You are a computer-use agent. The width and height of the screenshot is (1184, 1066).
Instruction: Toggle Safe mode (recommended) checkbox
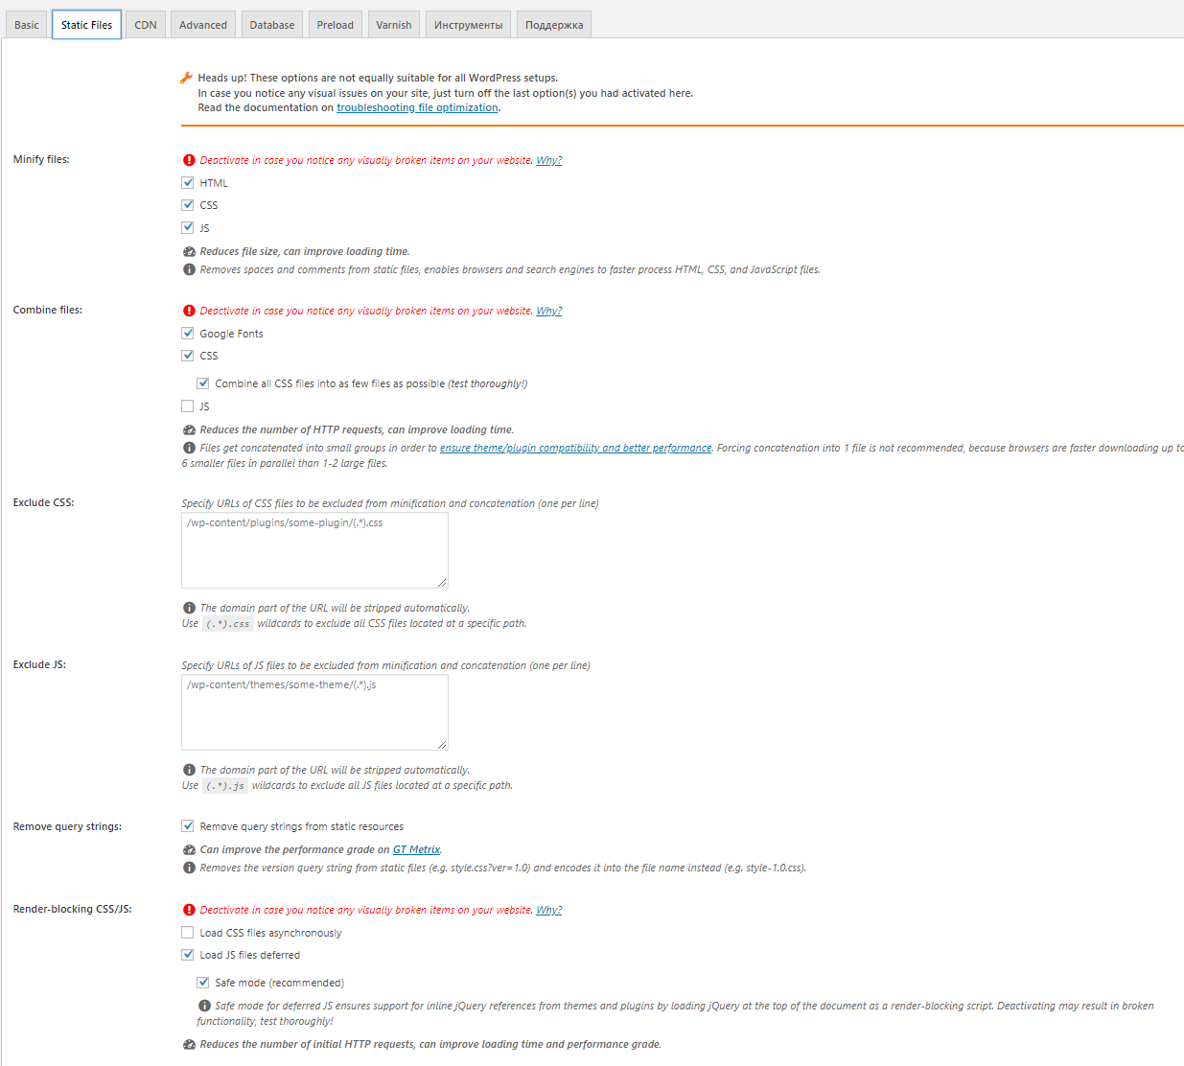click(203, 983)
